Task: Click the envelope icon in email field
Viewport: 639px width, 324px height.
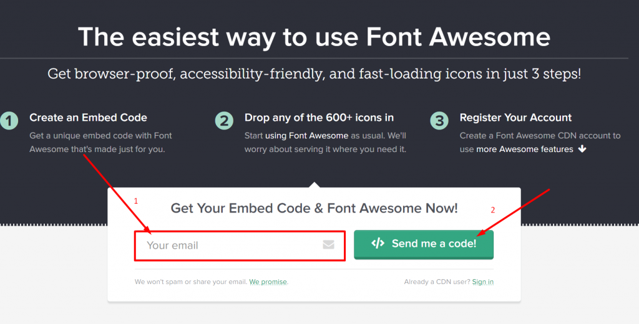Action: [328, 245]
